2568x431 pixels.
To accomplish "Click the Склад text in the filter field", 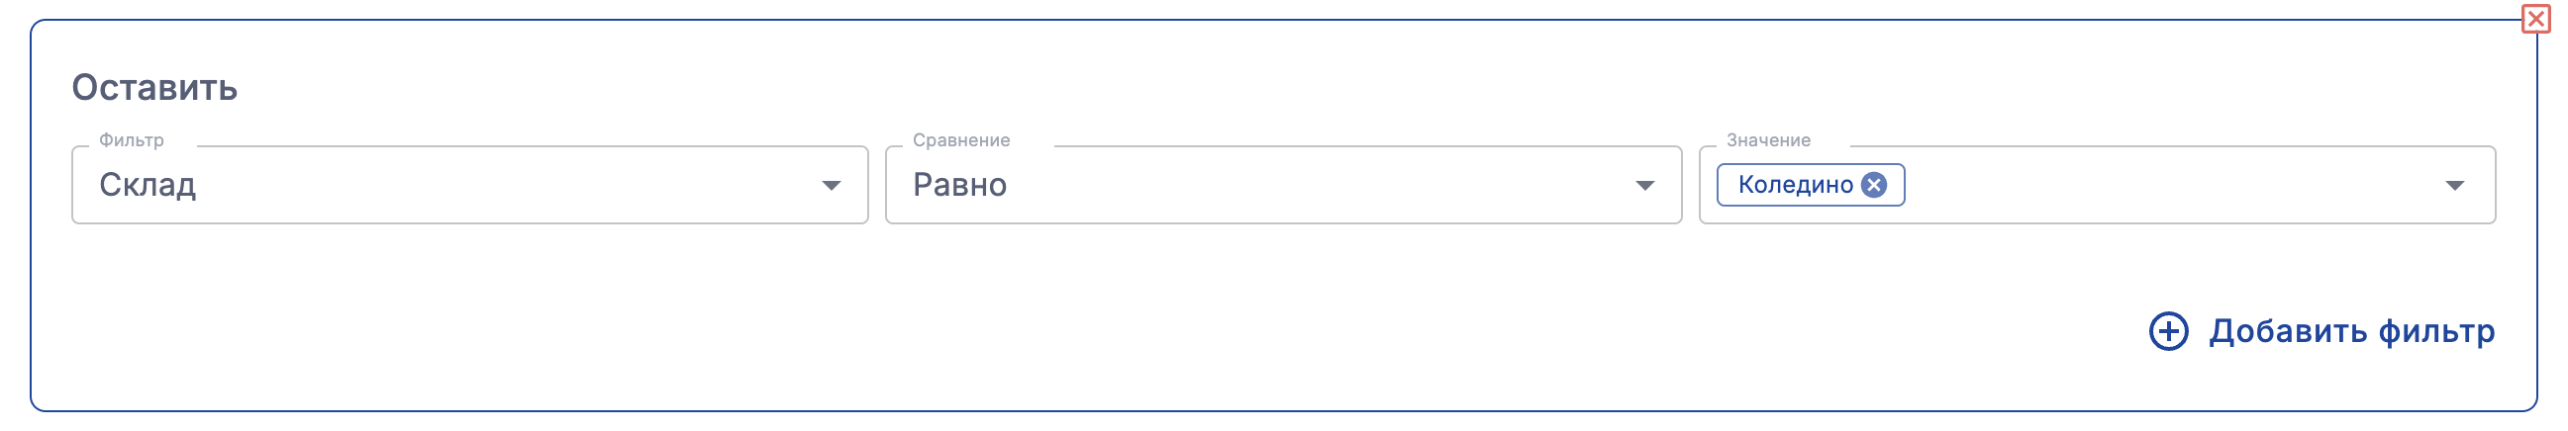I will point(148,185).
